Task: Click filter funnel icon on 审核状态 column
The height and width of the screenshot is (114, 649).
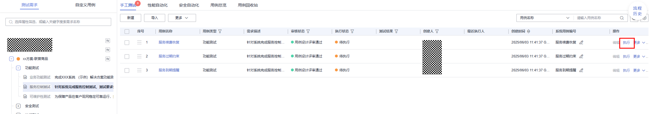Action: point(308,31)
